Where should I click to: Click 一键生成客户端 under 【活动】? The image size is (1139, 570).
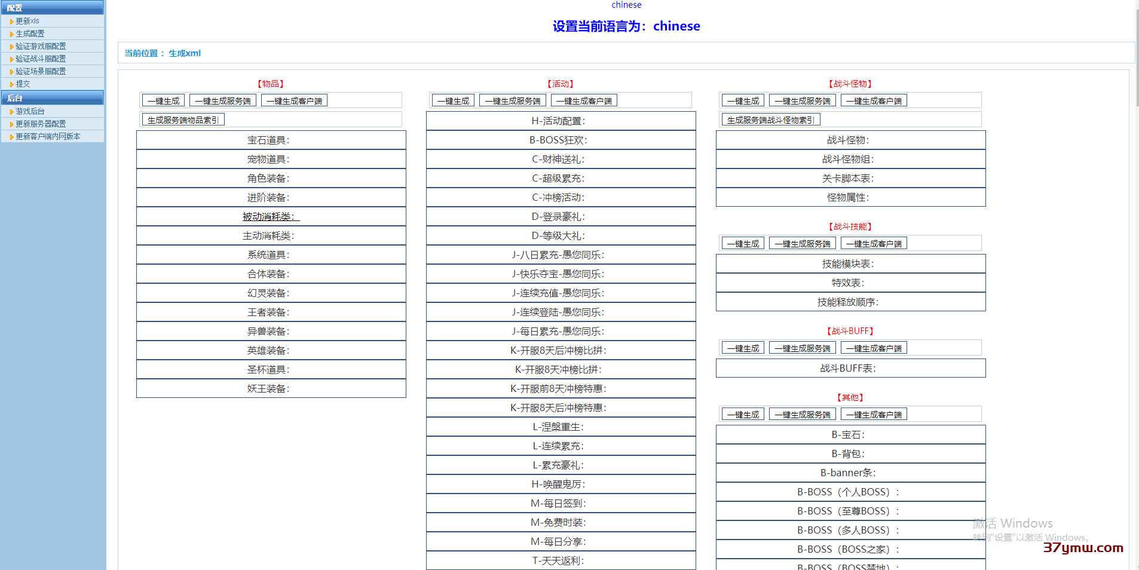pos(584,100)
